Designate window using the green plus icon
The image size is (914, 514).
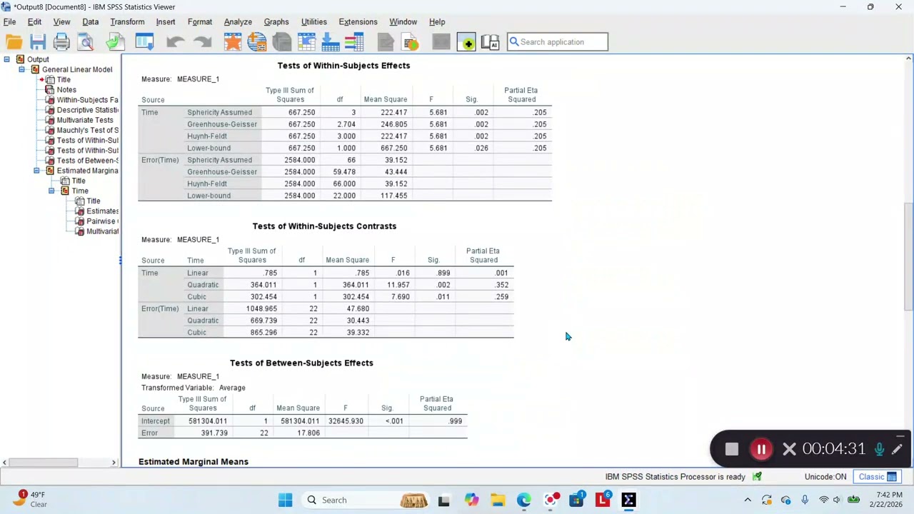pyautogui.click(x=466, y=42)
